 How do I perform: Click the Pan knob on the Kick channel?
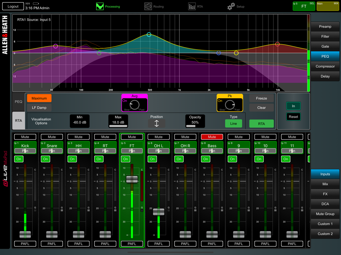click(25, 150)
